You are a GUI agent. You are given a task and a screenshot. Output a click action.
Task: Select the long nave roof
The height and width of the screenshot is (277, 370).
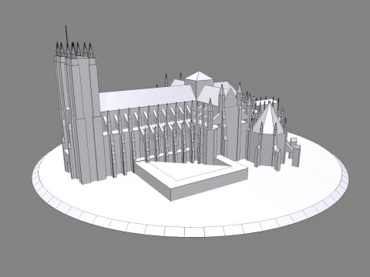147,98
